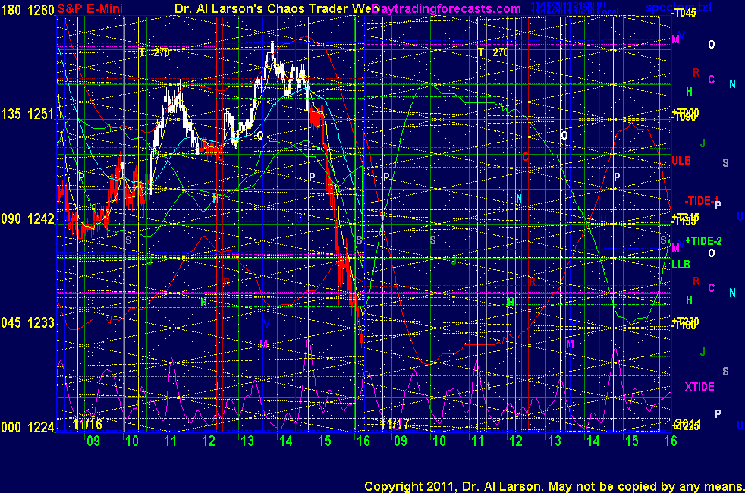The width and height of the screenshot is (745, 493).
Task: Click the "000 1224" price axis label
Action: [x=27, y=427]
